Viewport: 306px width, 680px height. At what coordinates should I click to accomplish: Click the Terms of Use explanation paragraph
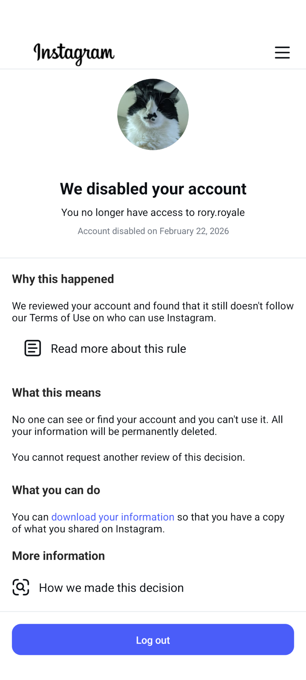pos(153,312)
